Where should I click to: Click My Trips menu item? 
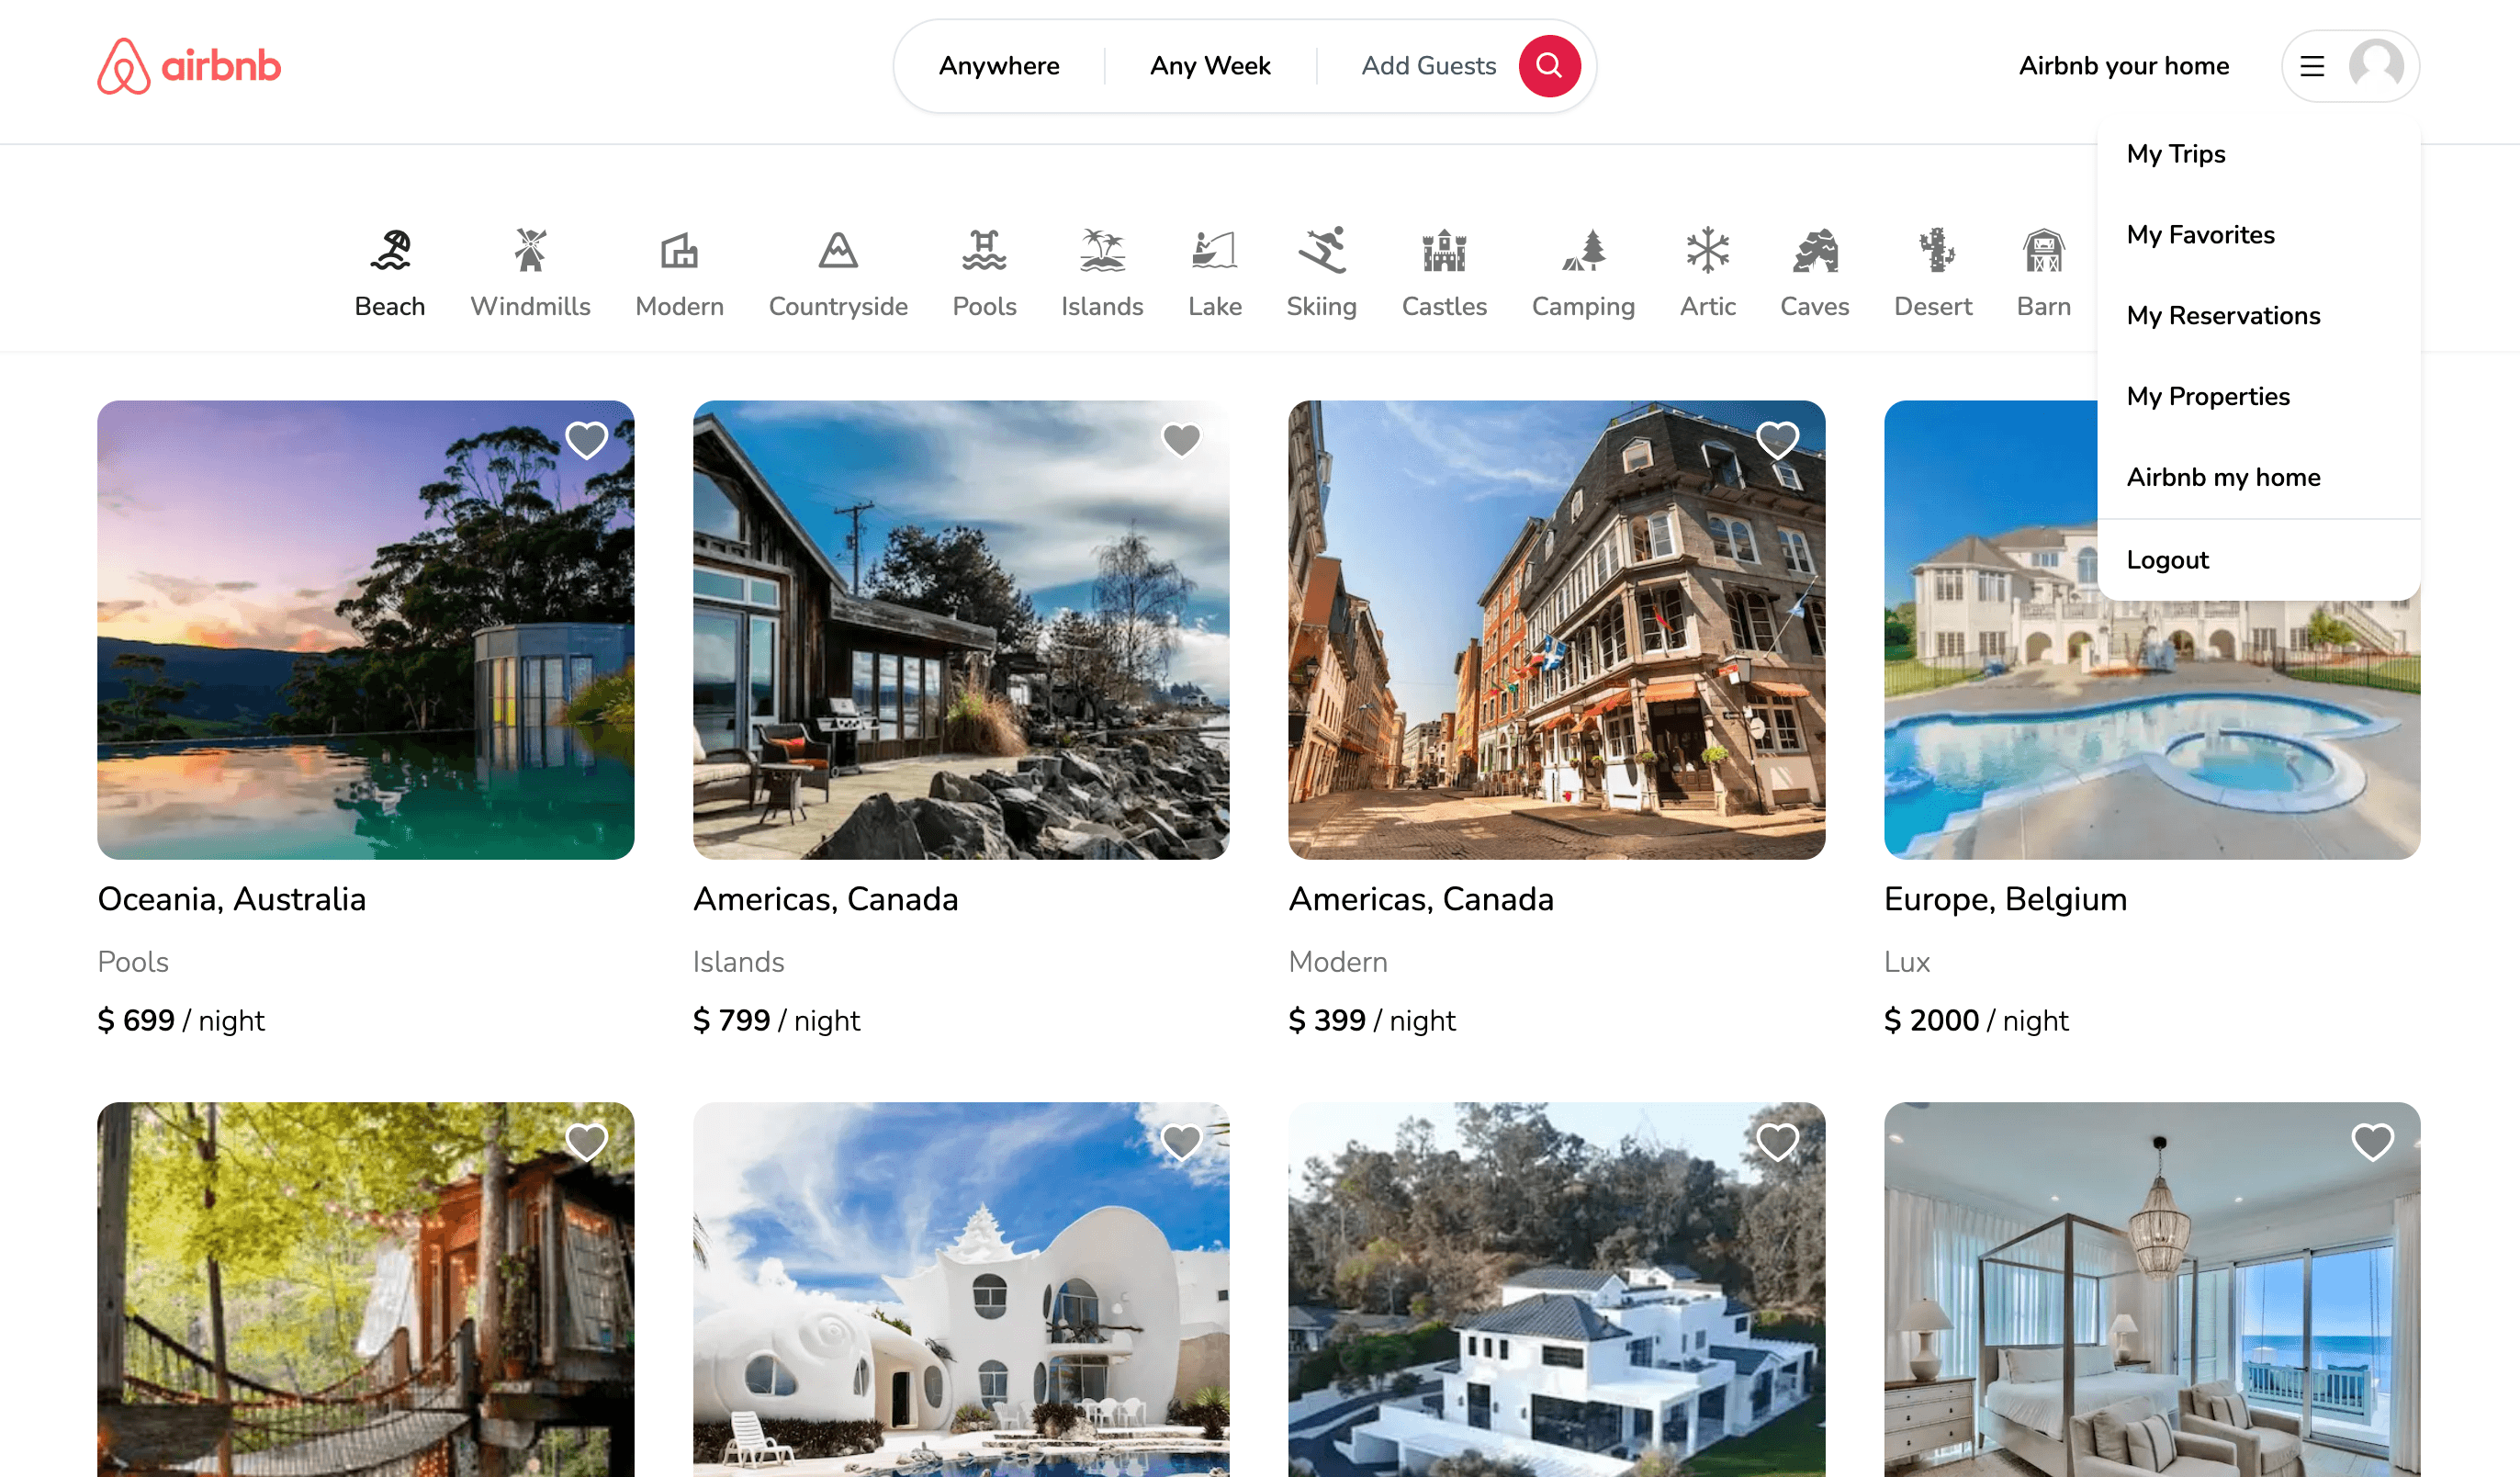pos(2176,154)
